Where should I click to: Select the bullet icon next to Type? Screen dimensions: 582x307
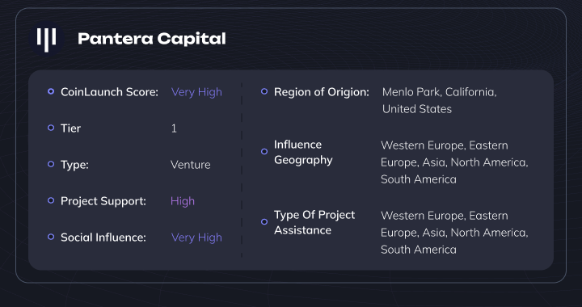(x=51, y=164)
